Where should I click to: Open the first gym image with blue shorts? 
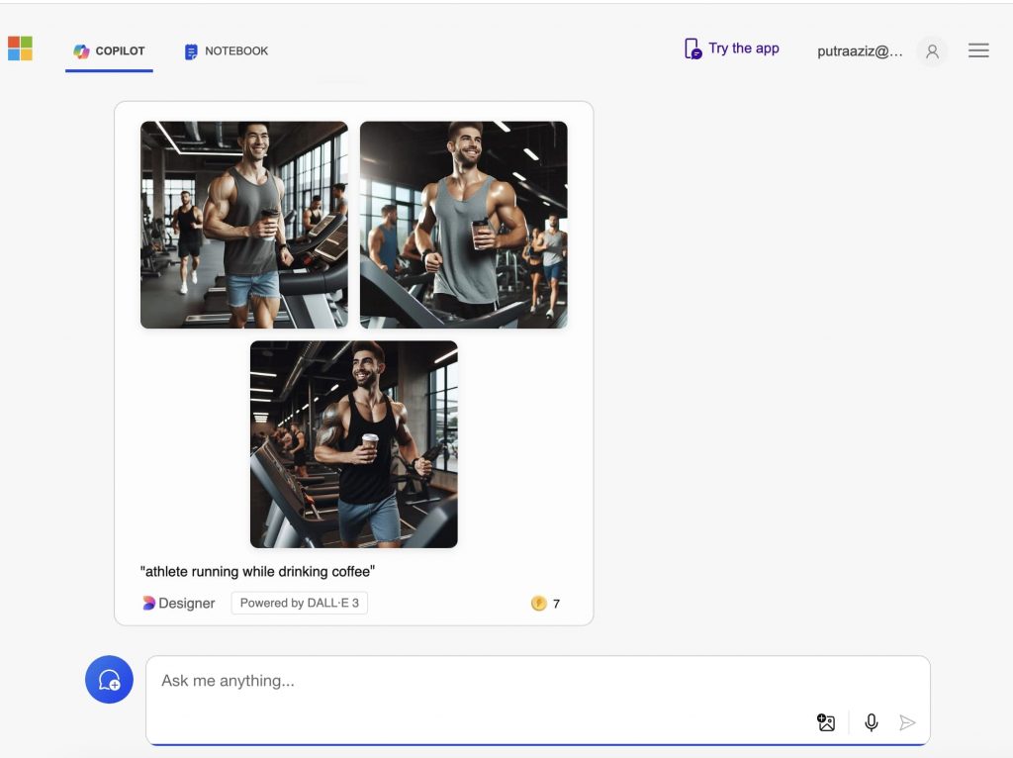tap(244, 225)
